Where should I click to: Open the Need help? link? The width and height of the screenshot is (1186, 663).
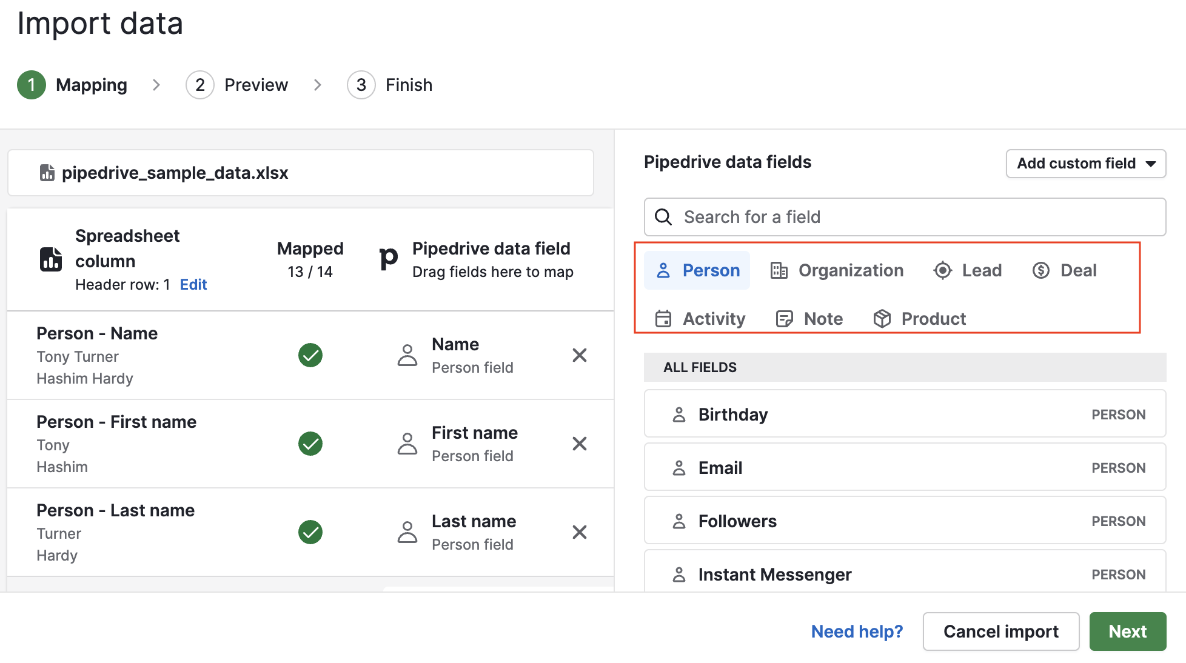coord(857,631)
